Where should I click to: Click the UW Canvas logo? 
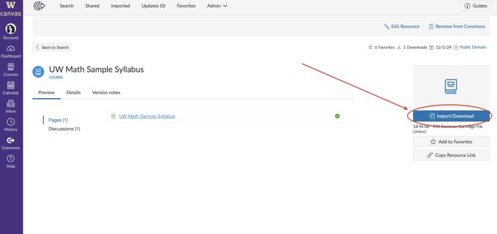(x=11, y=9)
